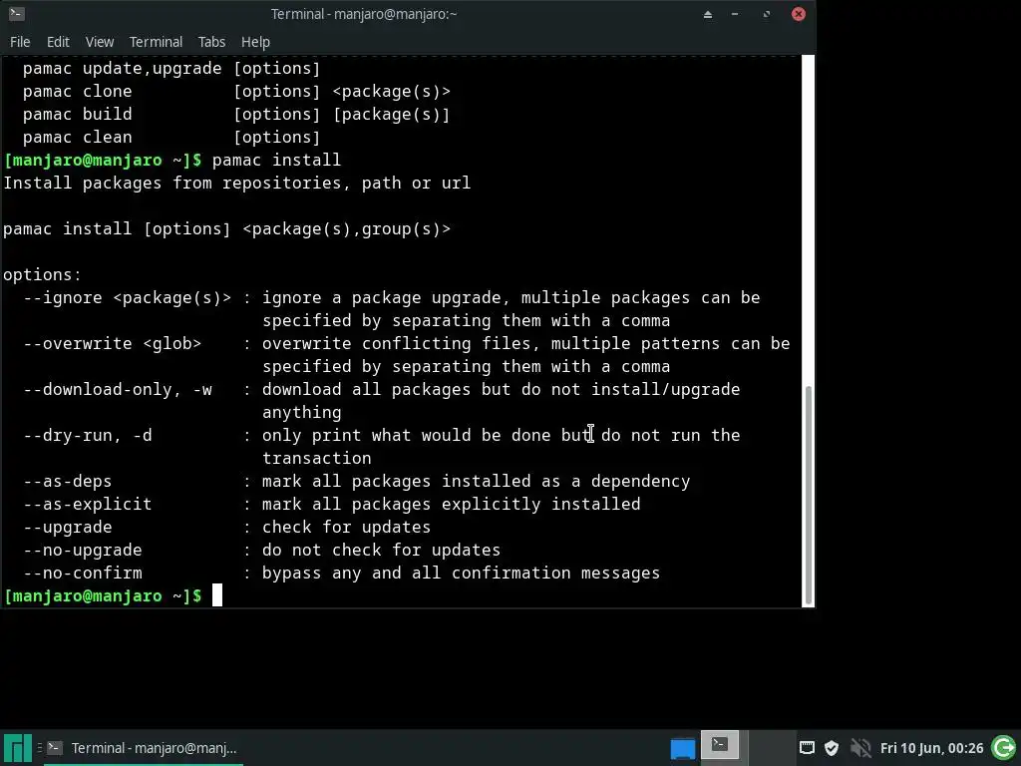Click the taskbar window list handle
The width and height of the screenshot is (1021, 766).
(39, 748)
